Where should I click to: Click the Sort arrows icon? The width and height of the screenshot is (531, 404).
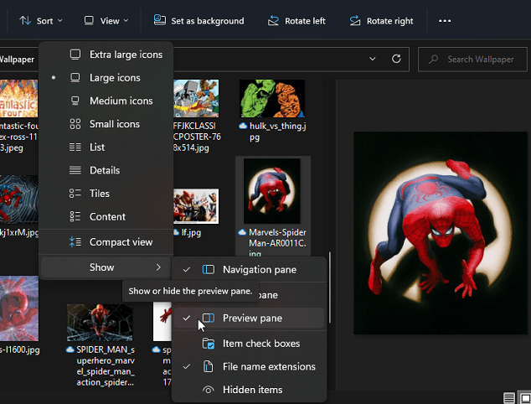click(x=25, y=21)
